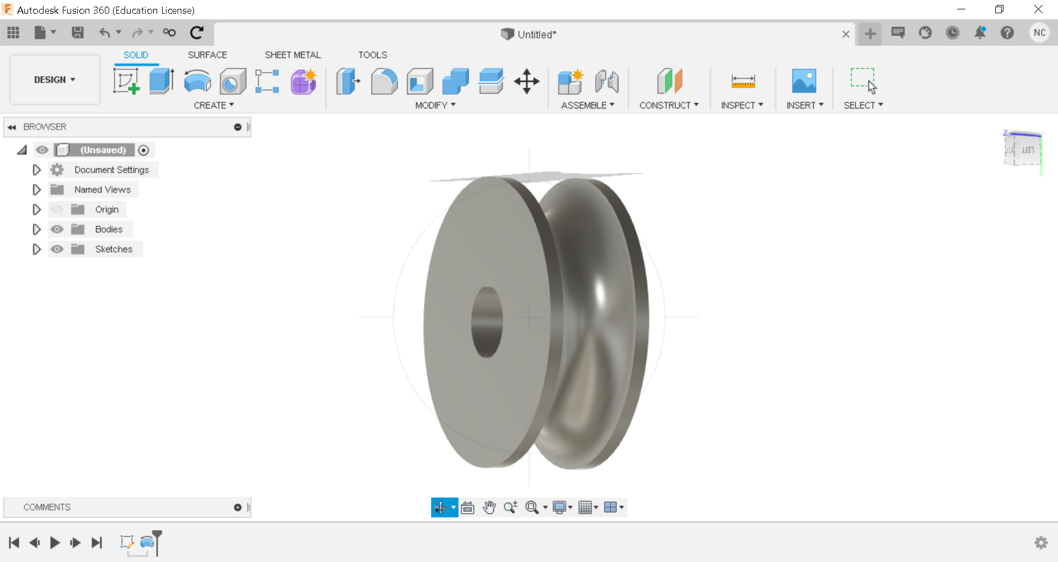Open the TOOLS ribbon tab

point(373,55)
